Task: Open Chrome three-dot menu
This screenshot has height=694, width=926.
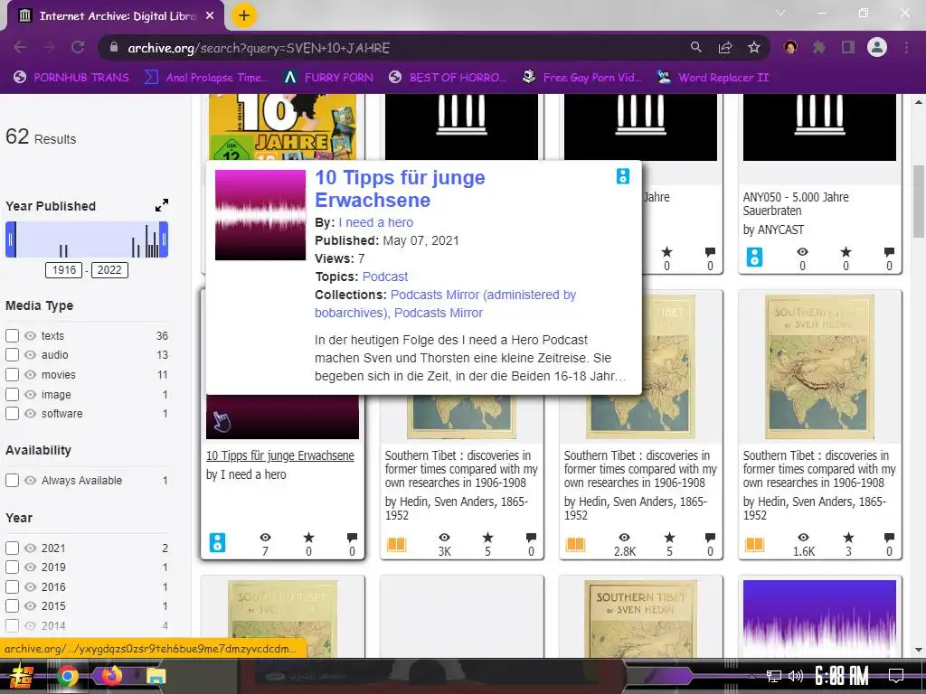Action: (906, 47)
